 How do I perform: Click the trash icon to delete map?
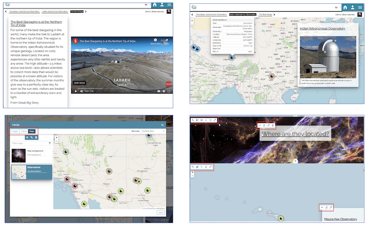pos(37,138)
